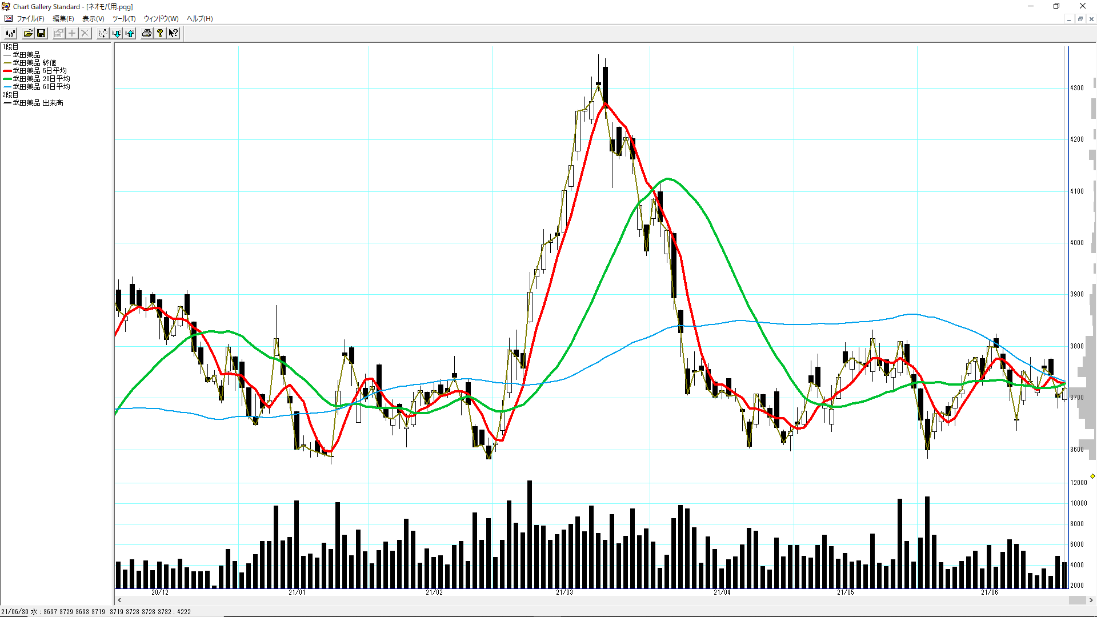1097x617 pixels.
Task: Open the ファイル(F) menu
Action: click(30, 19)
